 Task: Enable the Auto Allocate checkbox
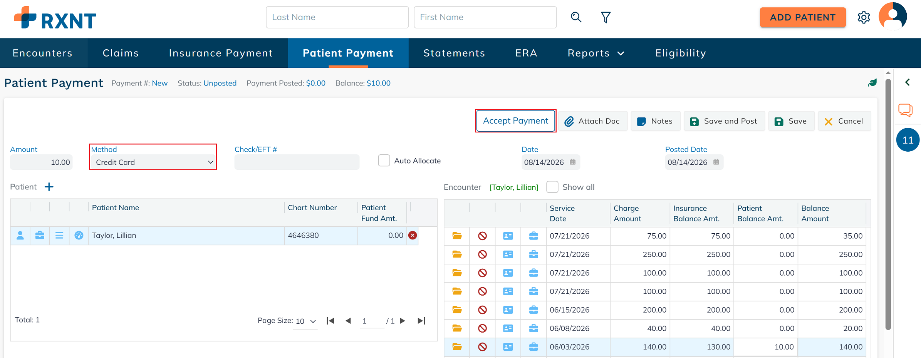tap(384, 161)
